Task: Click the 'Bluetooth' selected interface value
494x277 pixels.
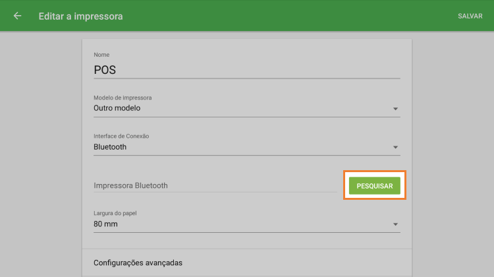Action: click(x=110, y=147)
